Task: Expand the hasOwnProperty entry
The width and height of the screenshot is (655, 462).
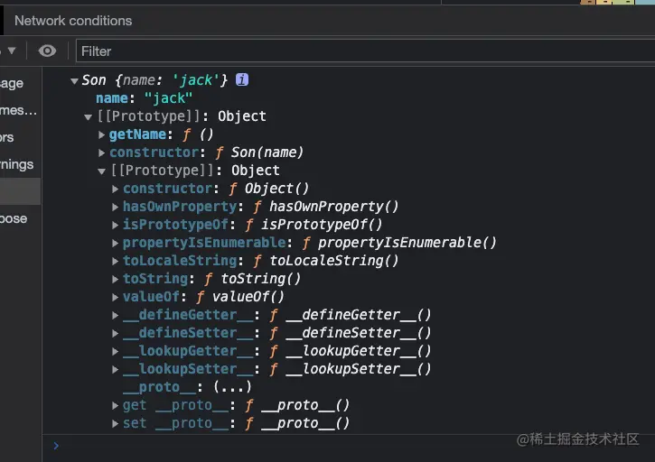Action: click(x=116, y=207)
